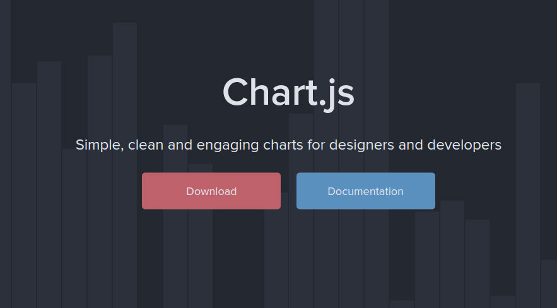Click the red Download button
Viewport: 557px width, 308px height.
[x=211, y=191]
